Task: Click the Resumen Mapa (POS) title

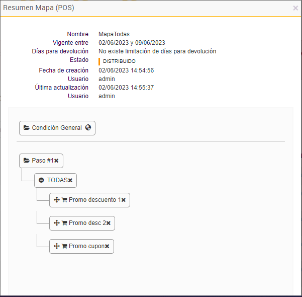Action: pos(39,8)
